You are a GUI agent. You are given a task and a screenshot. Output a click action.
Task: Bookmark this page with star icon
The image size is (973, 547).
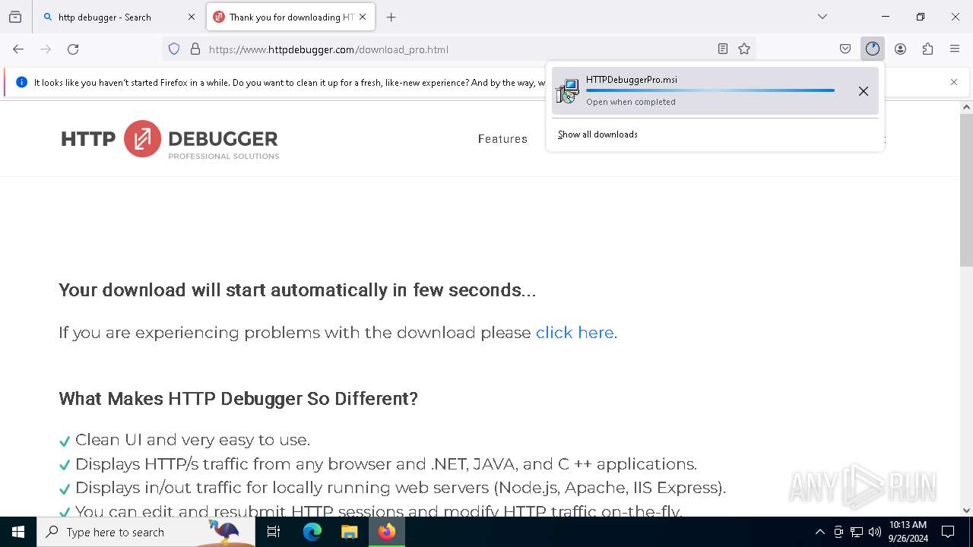tap(744, 49)
